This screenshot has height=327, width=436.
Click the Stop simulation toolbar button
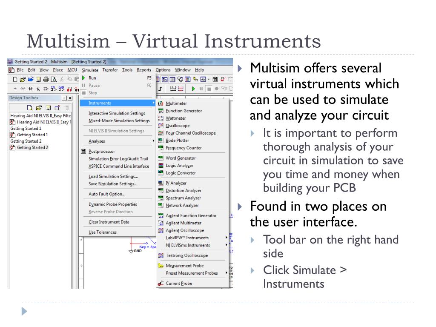tap(209, 89)
